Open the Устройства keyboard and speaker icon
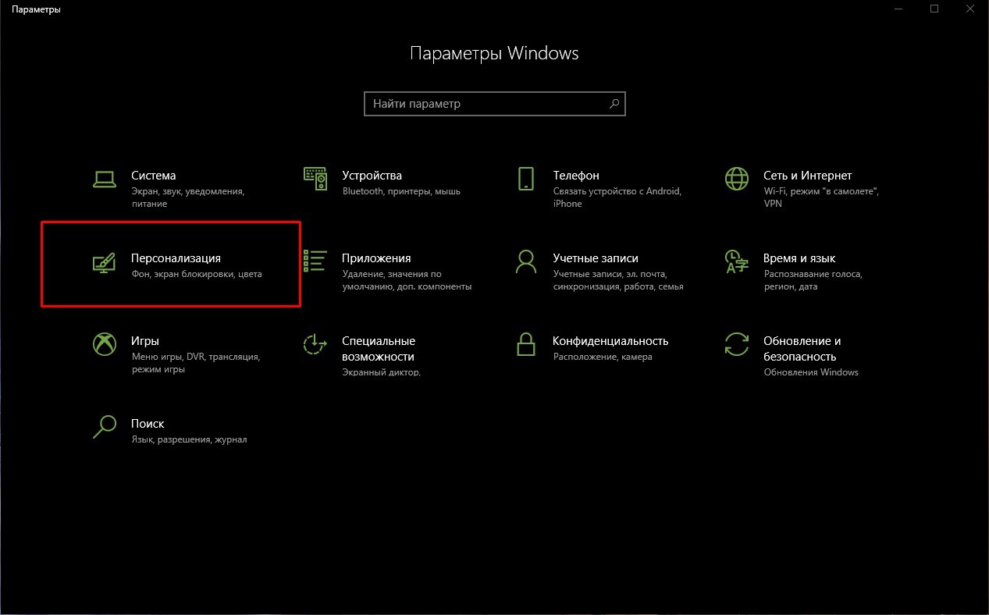Screen dimensions: 989x615 click(315, 179)
